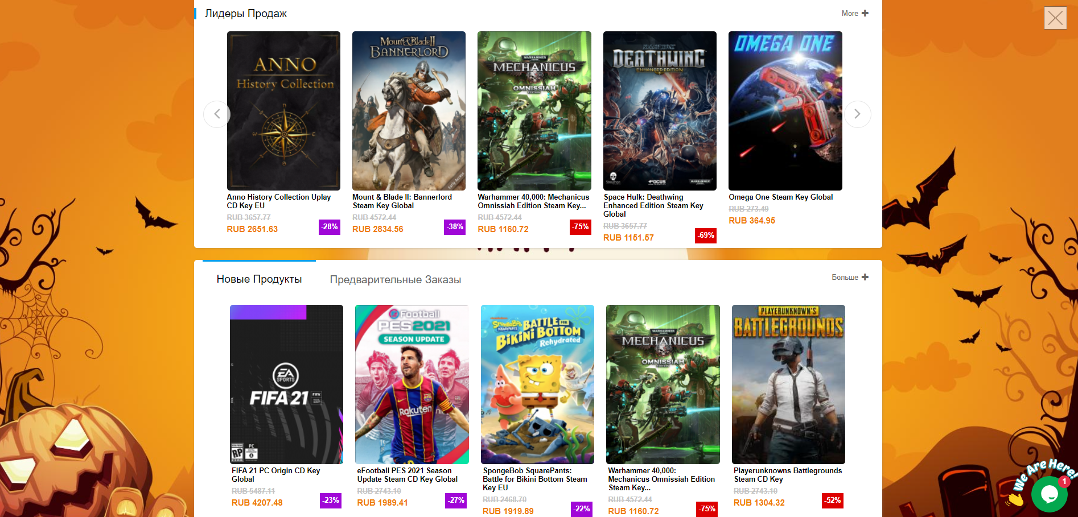Screen dimensions: 1078x517
Task: Advance to next best sellers slide
Action: [x=857, y=114]
